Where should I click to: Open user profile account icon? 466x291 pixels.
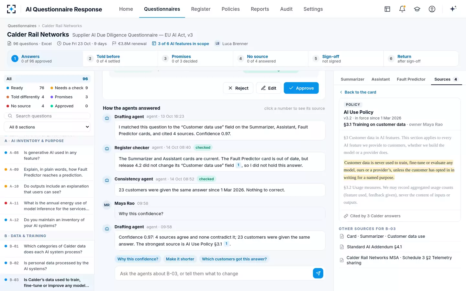tap(432, 9)
